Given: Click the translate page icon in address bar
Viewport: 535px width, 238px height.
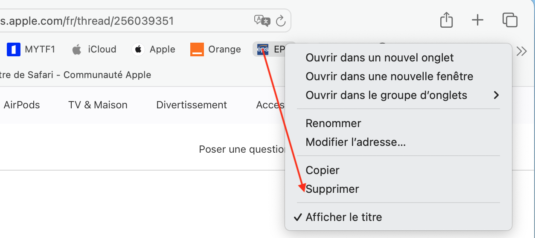Looking at the screenshot, I should (262, 20).
